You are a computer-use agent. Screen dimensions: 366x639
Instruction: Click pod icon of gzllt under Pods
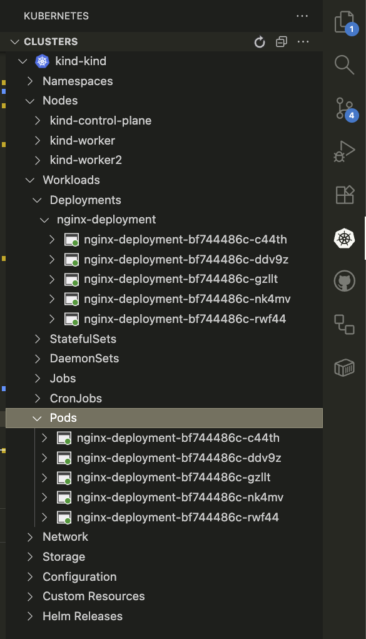click(64, 478)
